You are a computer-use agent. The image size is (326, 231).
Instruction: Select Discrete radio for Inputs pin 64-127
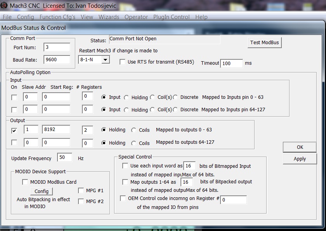point(175,110)
